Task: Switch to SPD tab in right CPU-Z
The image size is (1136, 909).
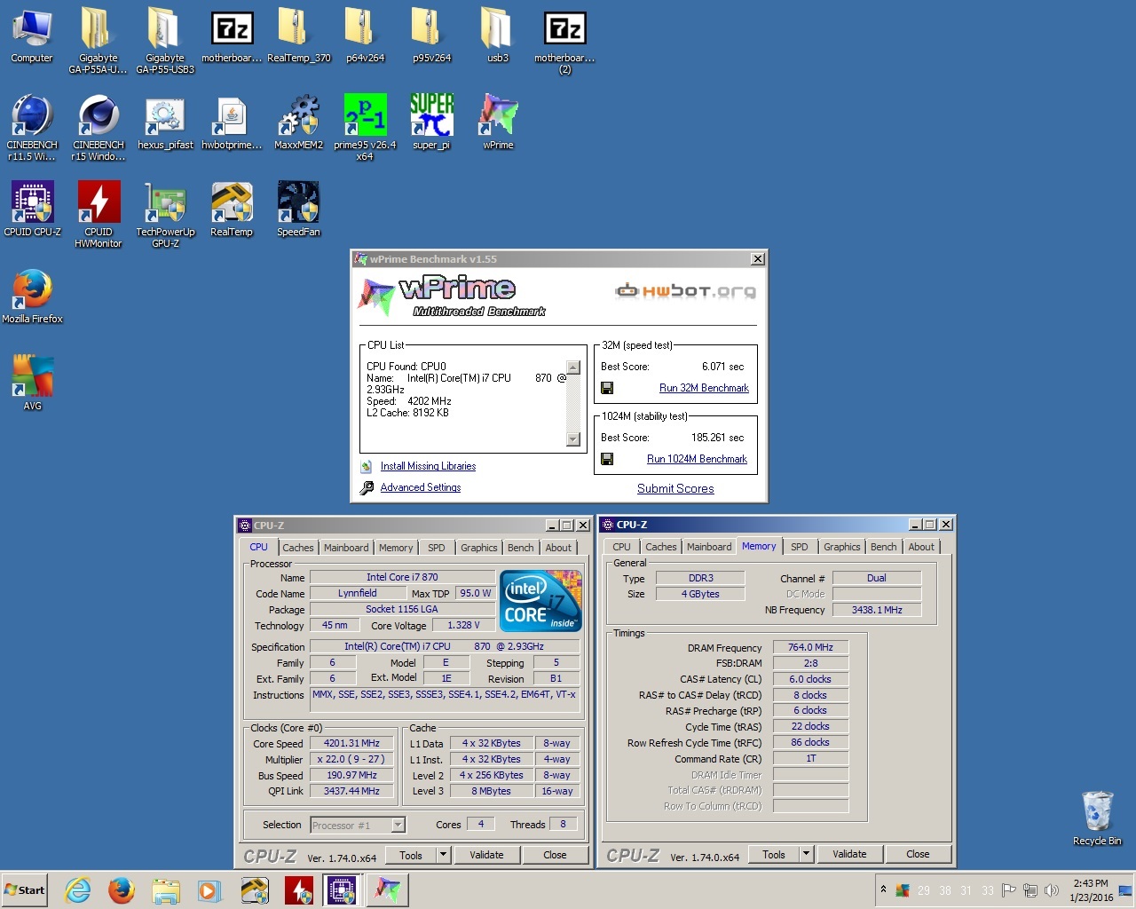Action: pos(800,547)
